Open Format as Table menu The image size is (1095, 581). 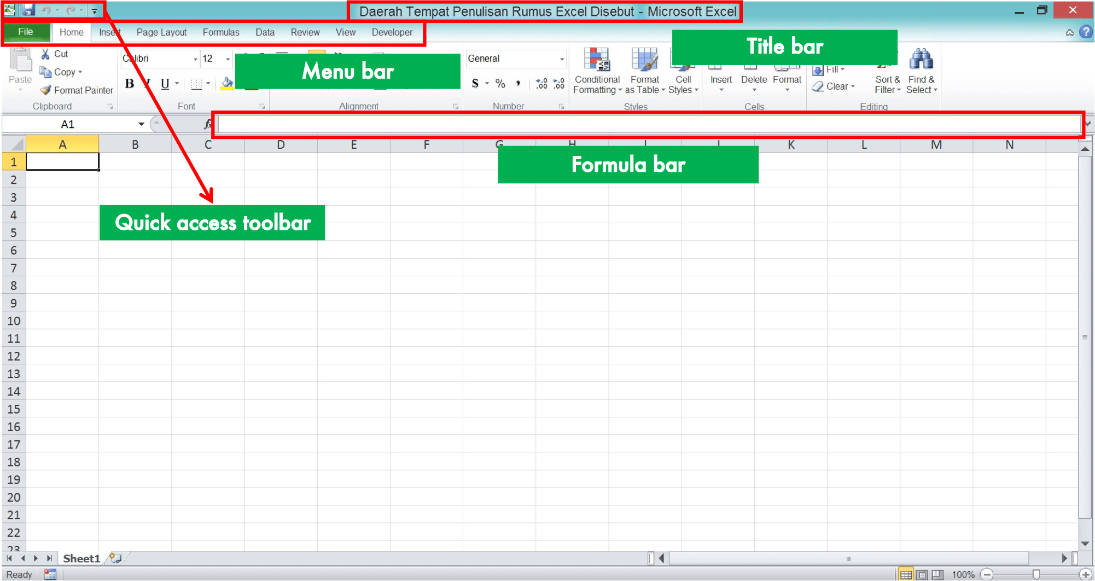click(645, 71)
